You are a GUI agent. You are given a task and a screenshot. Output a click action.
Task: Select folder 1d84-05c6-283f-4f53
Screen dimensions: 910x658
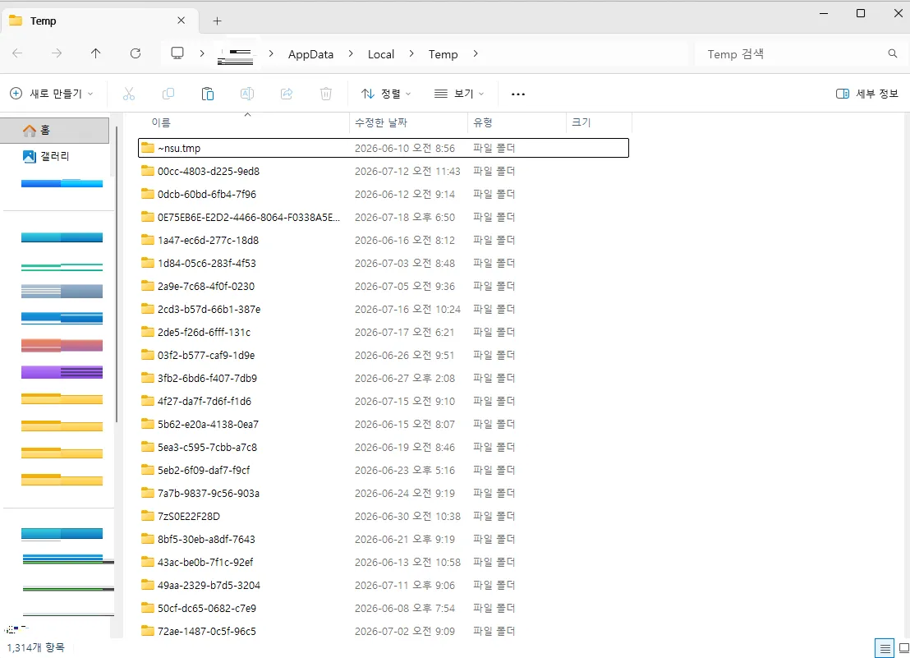383,263
